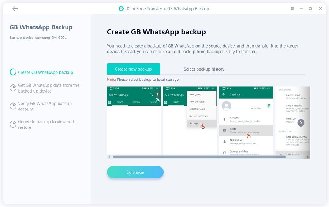
Task: Click Account row in Settings tutorial image
Action: click(x=246, y=119)
